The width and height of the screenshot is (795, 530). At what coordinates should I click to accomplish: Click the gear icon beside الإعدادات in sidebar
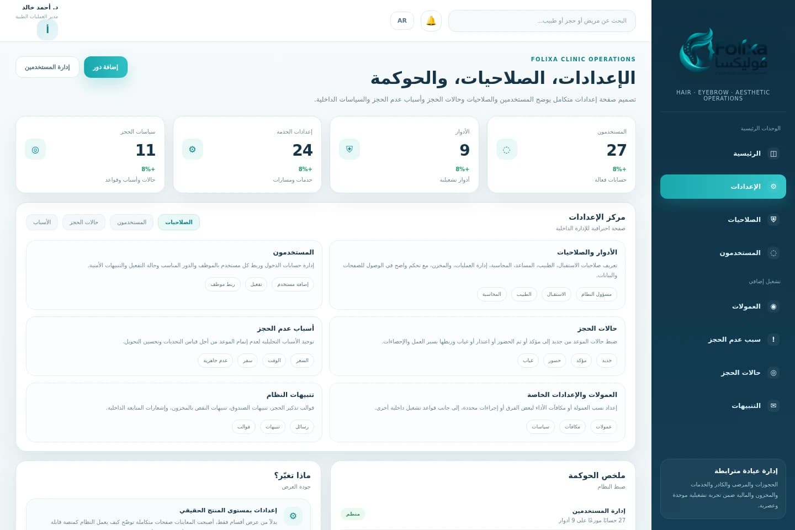773,187
